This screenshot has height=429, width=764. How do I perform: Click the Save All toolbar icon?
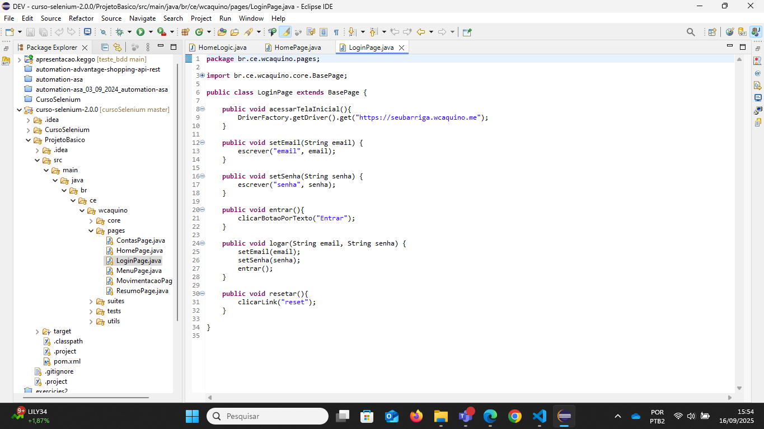pyautogui.click(x=43, y=32)
